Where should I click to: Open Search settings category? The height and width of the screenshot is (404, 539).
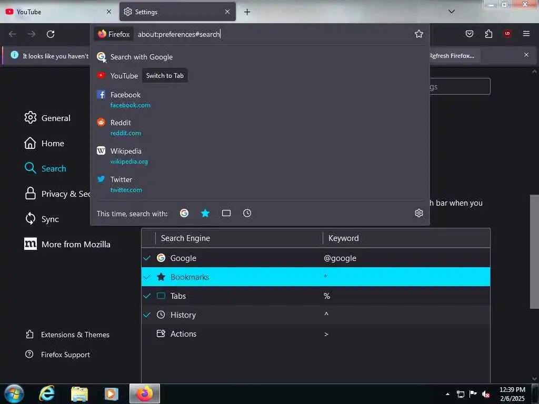[x=45, y=168]
